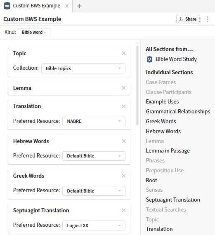
Task: Click the Bible Word Study guide icon
Action: coord(149,59)
